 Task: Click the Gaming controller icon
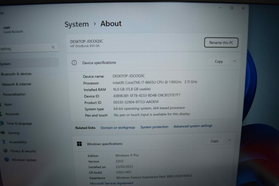(x=3, y=132)
